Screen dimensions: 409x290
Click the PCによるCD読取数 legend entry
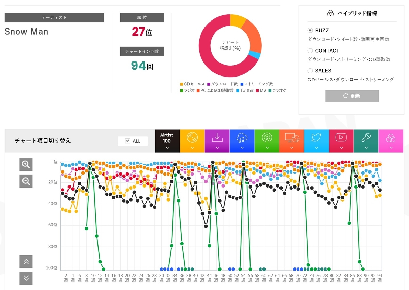215,91
